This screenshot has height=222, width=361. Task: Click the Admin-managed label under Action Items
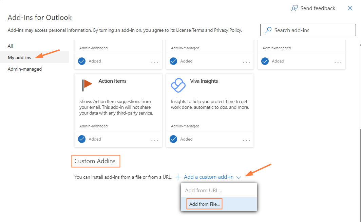pyautogui.click(x=94, y=126)
